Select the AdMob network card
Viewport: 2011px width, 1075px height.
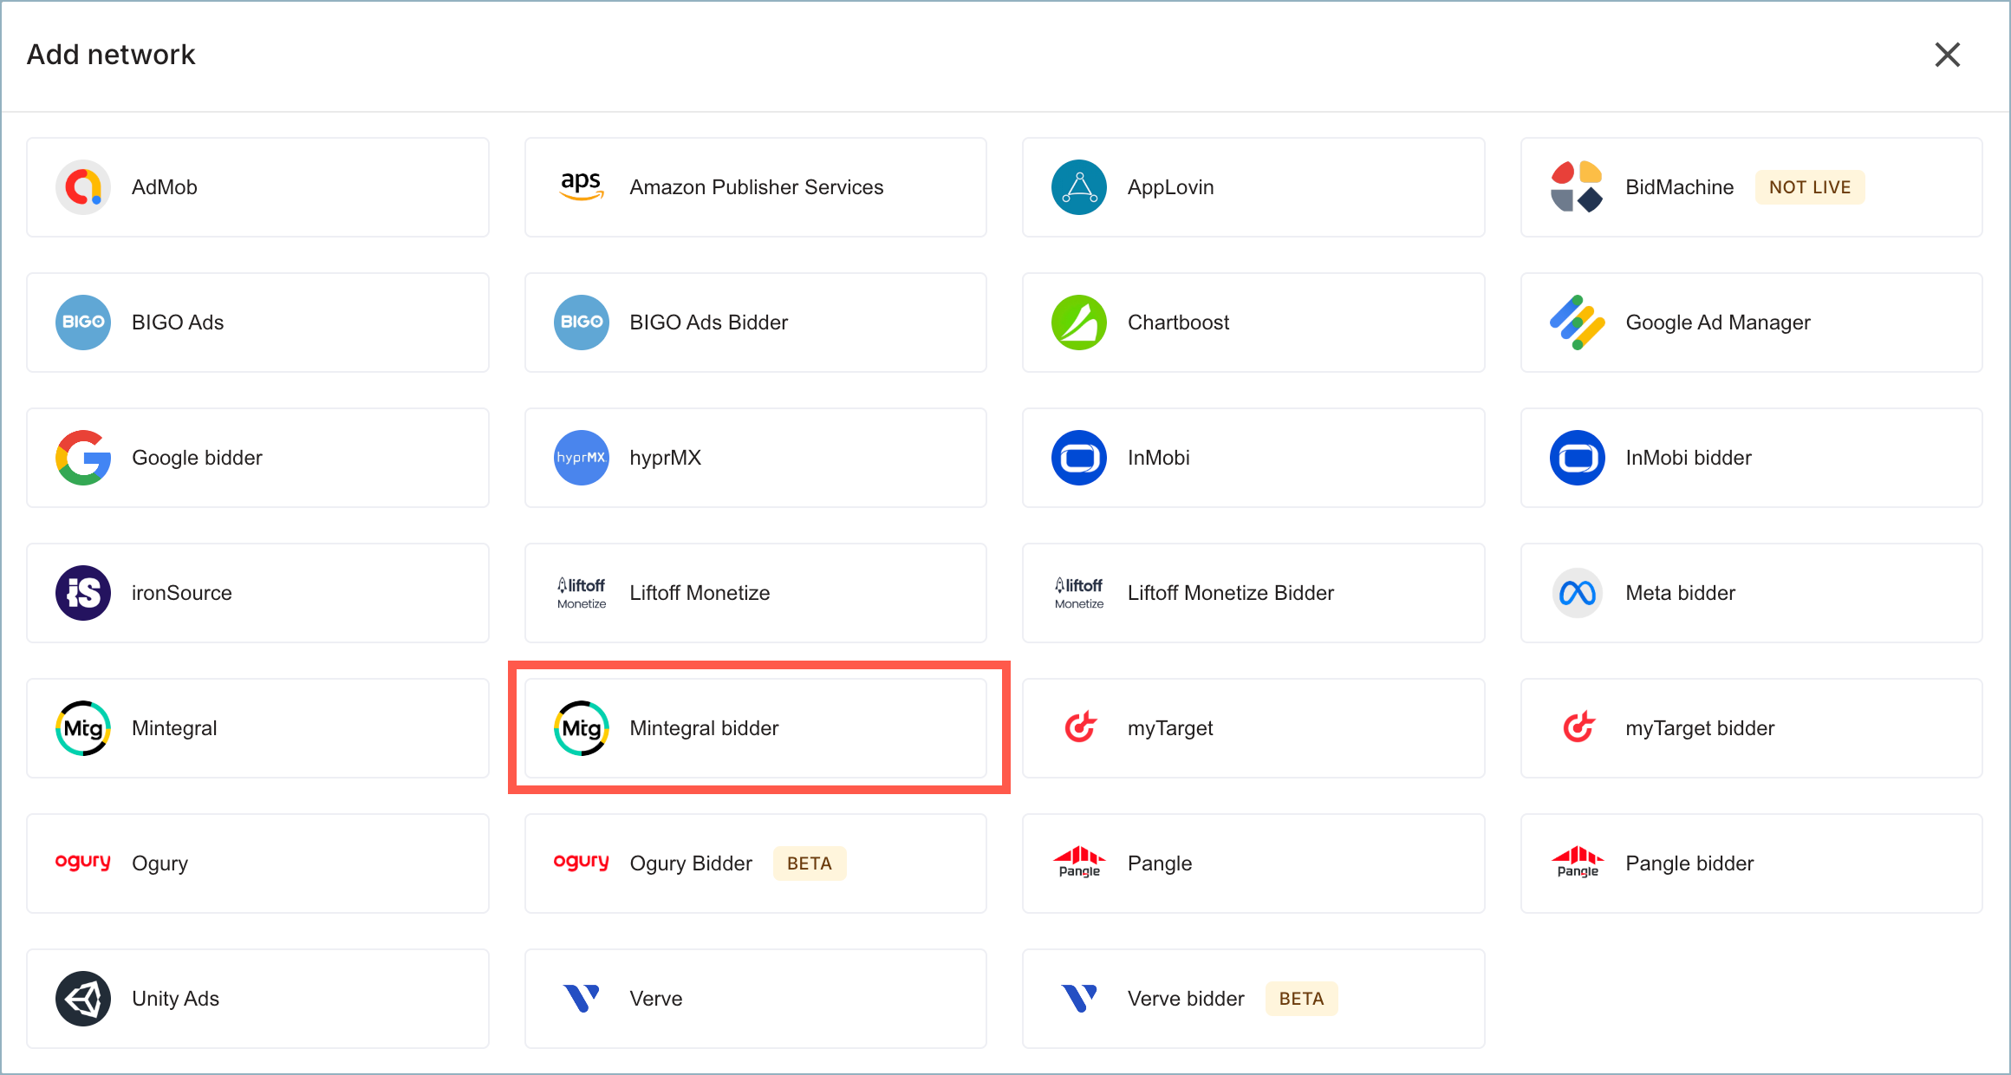(x=257, y=187)
